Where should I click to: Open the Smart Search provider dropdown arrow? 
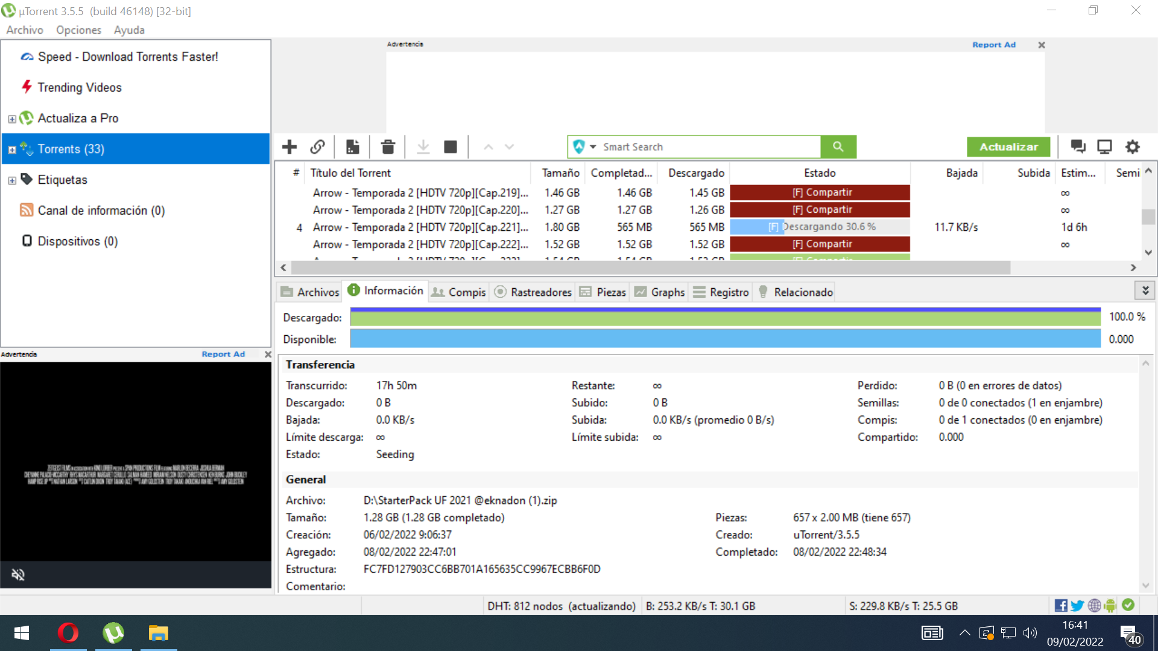pyautogui.click(x=593, y=146)
